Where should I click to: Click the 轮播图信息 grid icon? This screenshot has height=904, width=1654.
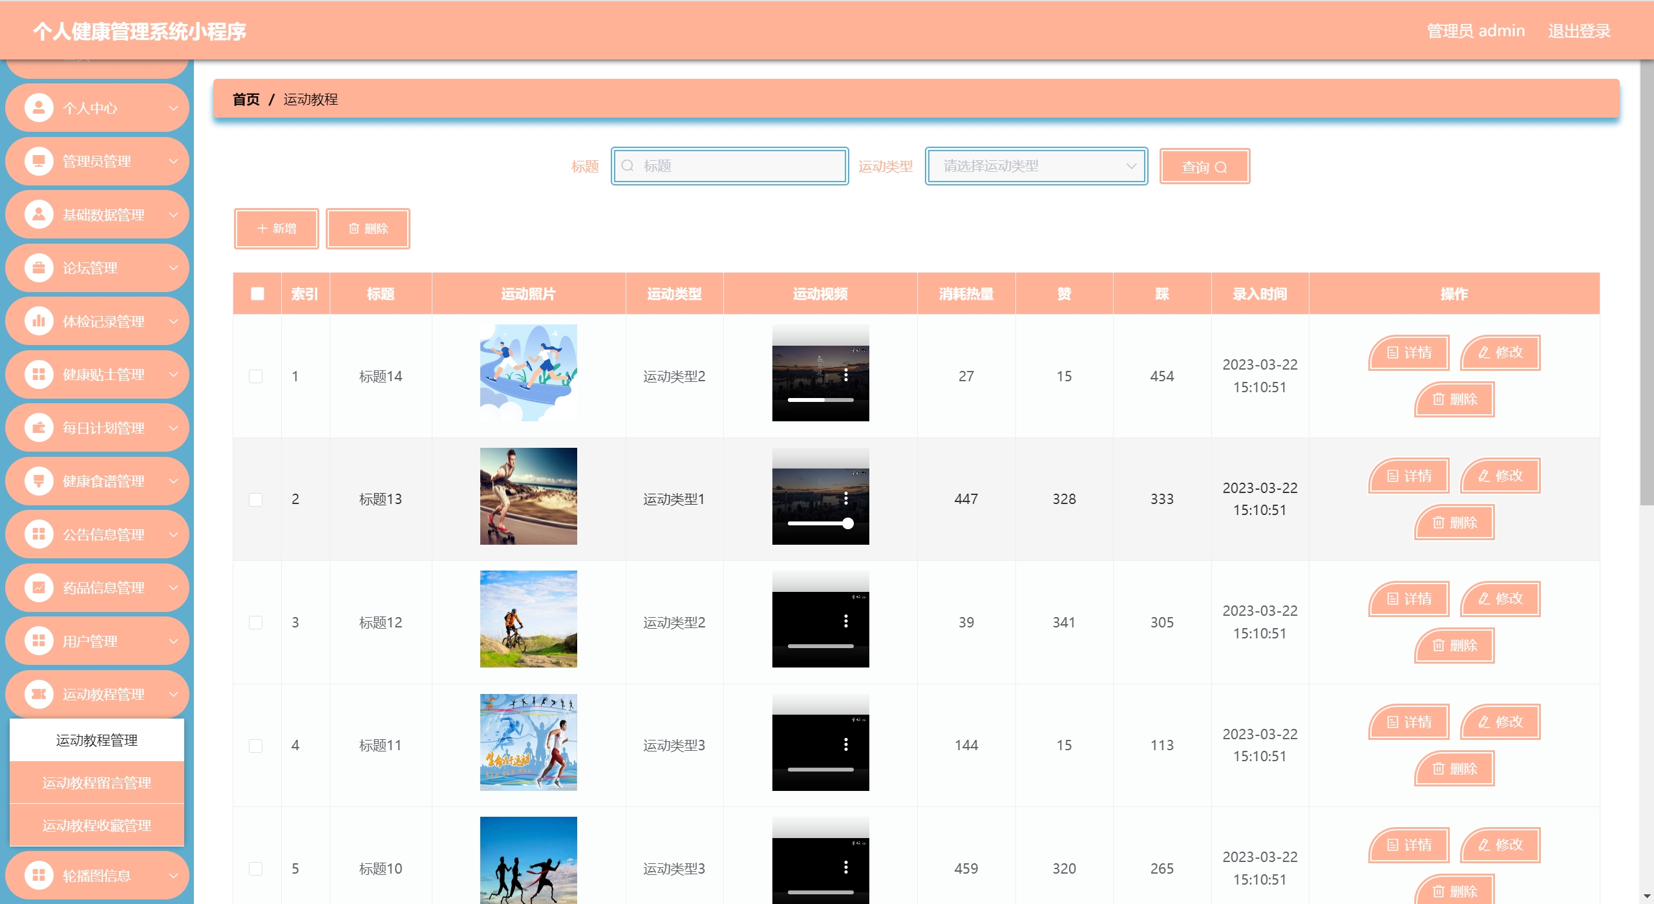click(39, 875)
